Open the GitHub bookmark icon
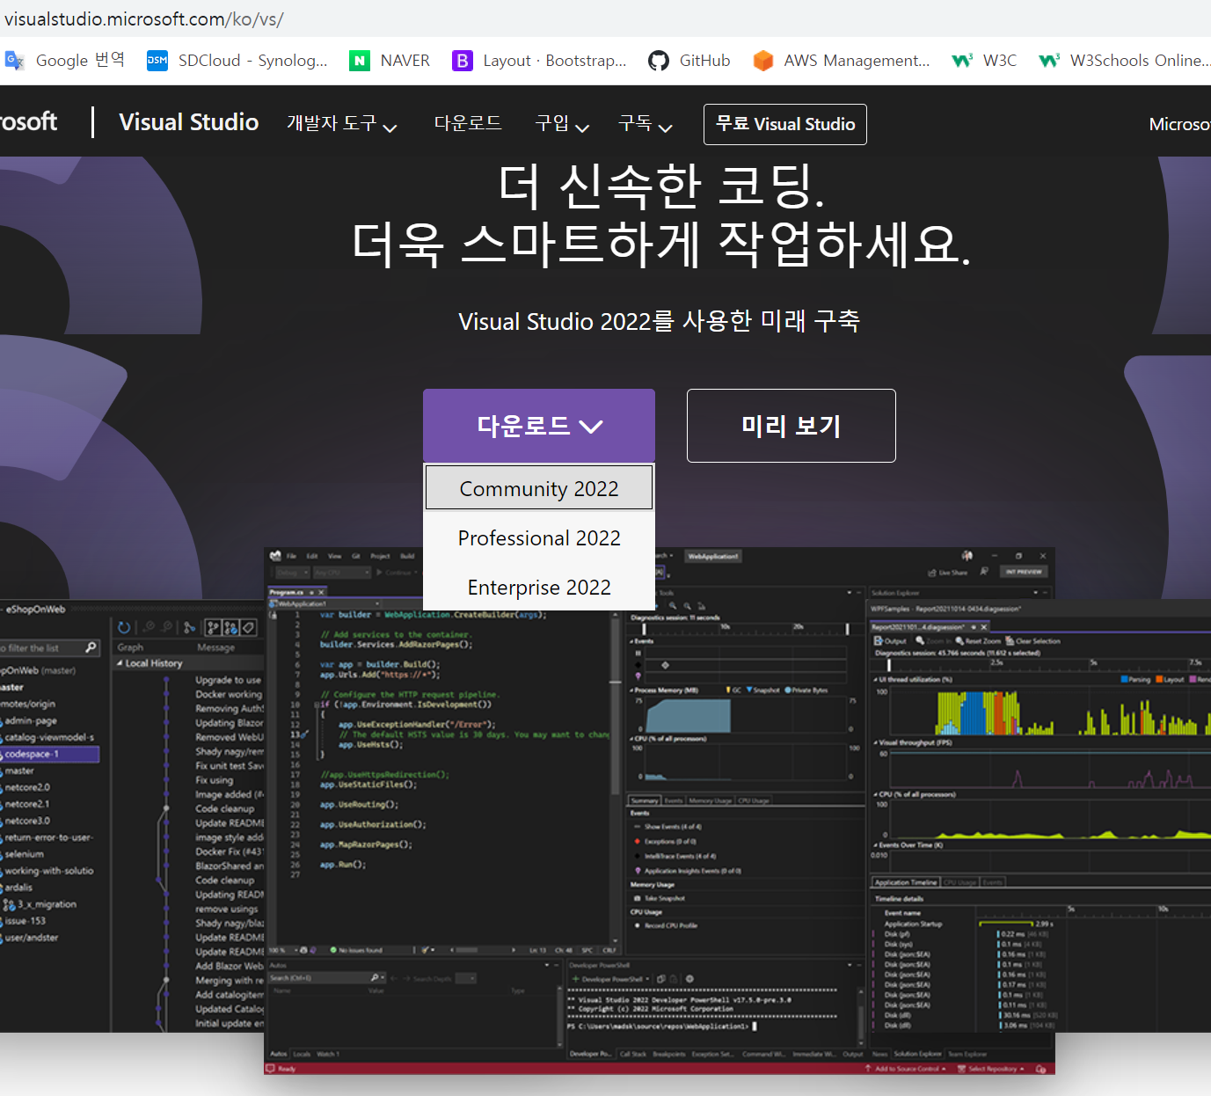 tap(659, 61)
